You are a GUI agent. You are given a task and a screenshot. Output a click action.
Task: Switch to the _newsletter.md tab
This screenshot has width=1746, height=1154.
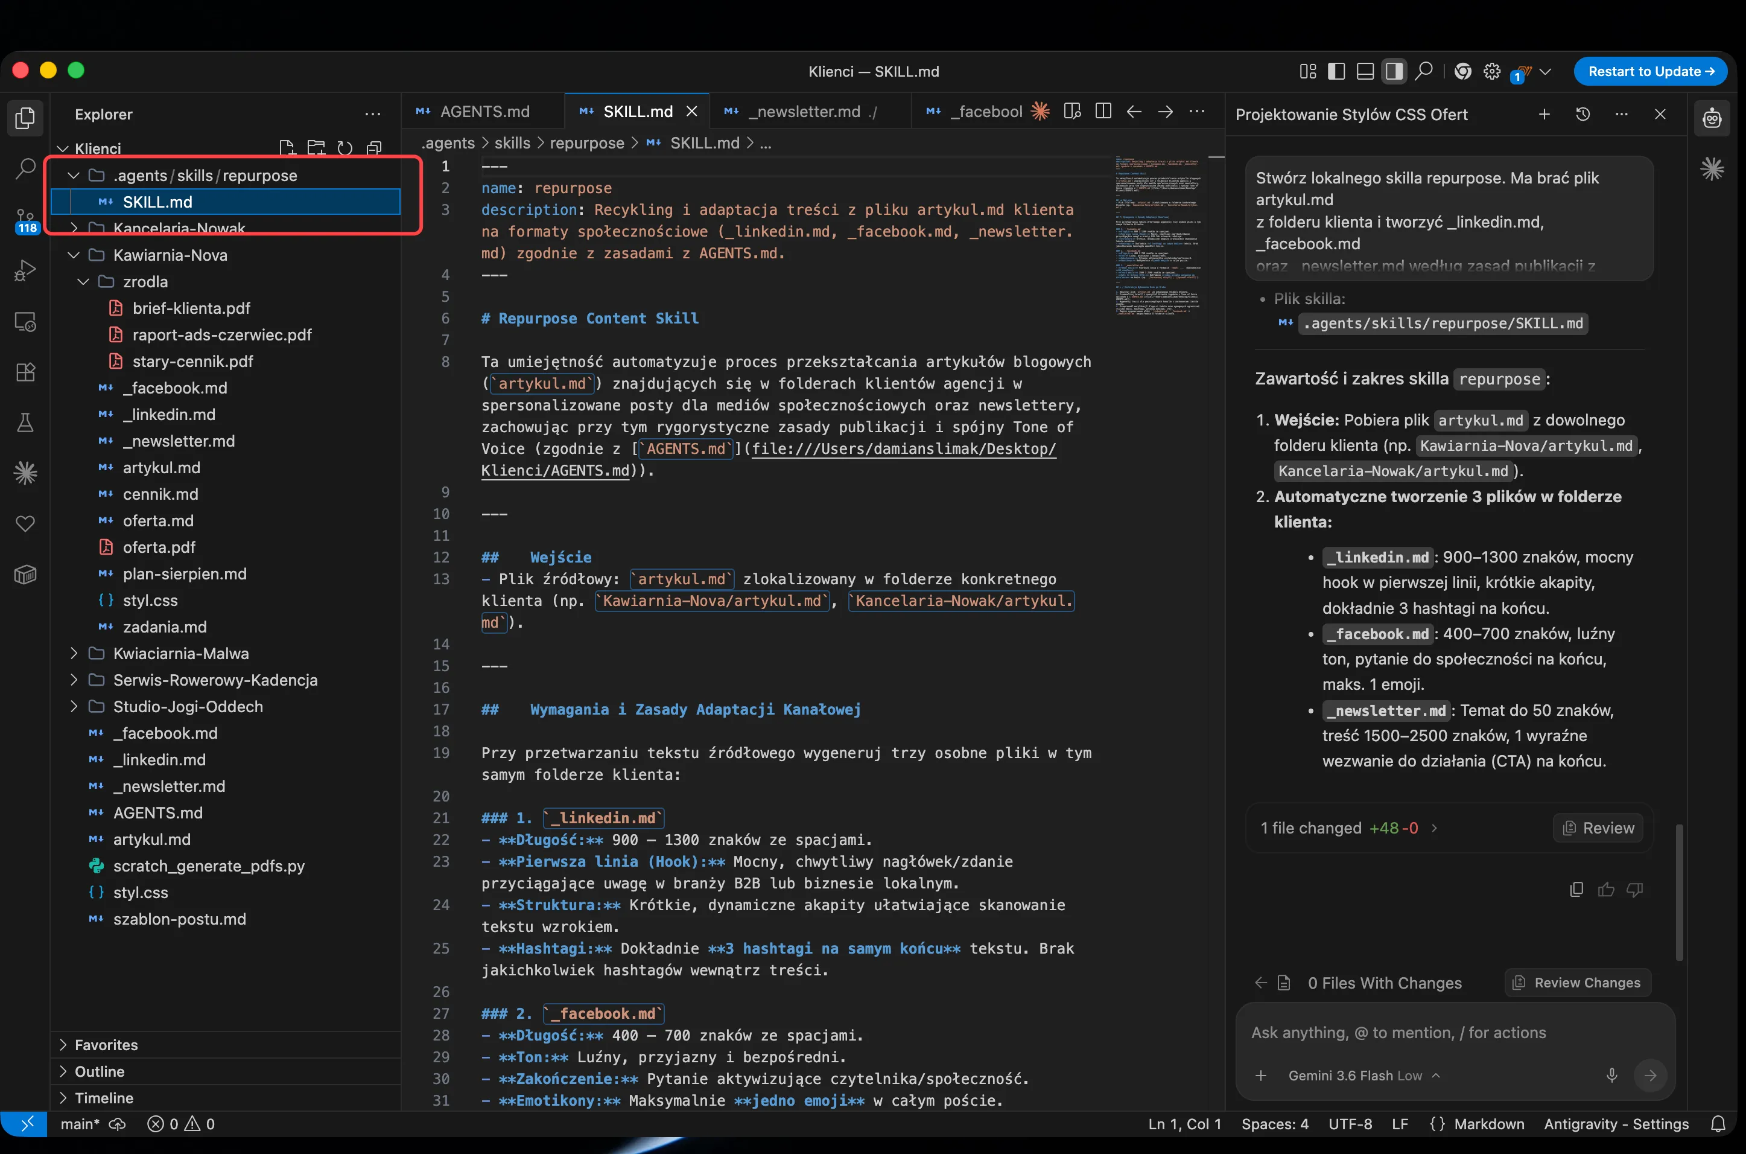810,111
